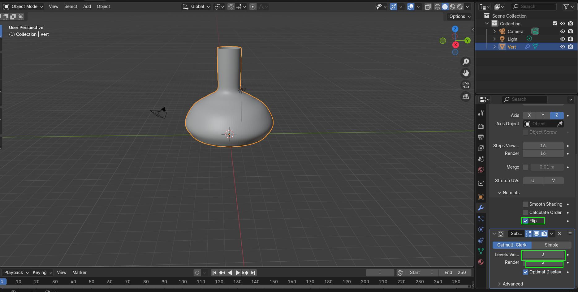Select rendered viewport shading
This screenshot has height=292, width=578.
pyautogui.click(x=460, y=6)
